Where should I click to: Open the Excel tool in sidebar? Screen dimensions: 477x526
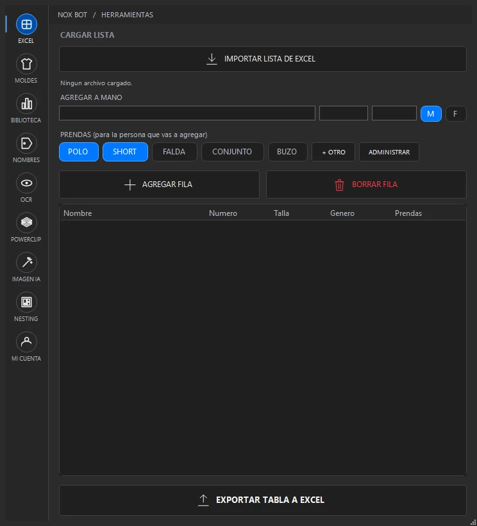click(26, 24)
